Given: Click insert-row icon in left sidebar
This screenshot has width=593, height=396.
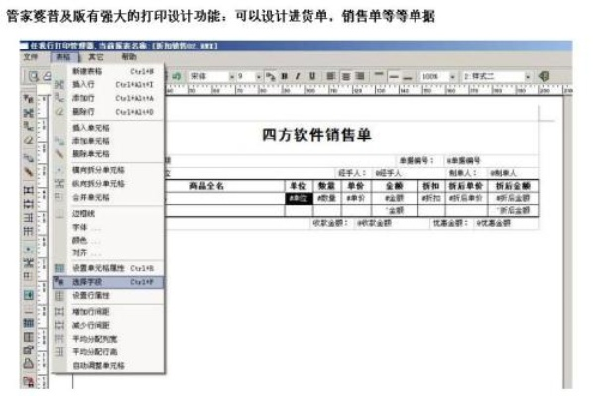Looking at the screenshot, I should [x=29, y=113].
